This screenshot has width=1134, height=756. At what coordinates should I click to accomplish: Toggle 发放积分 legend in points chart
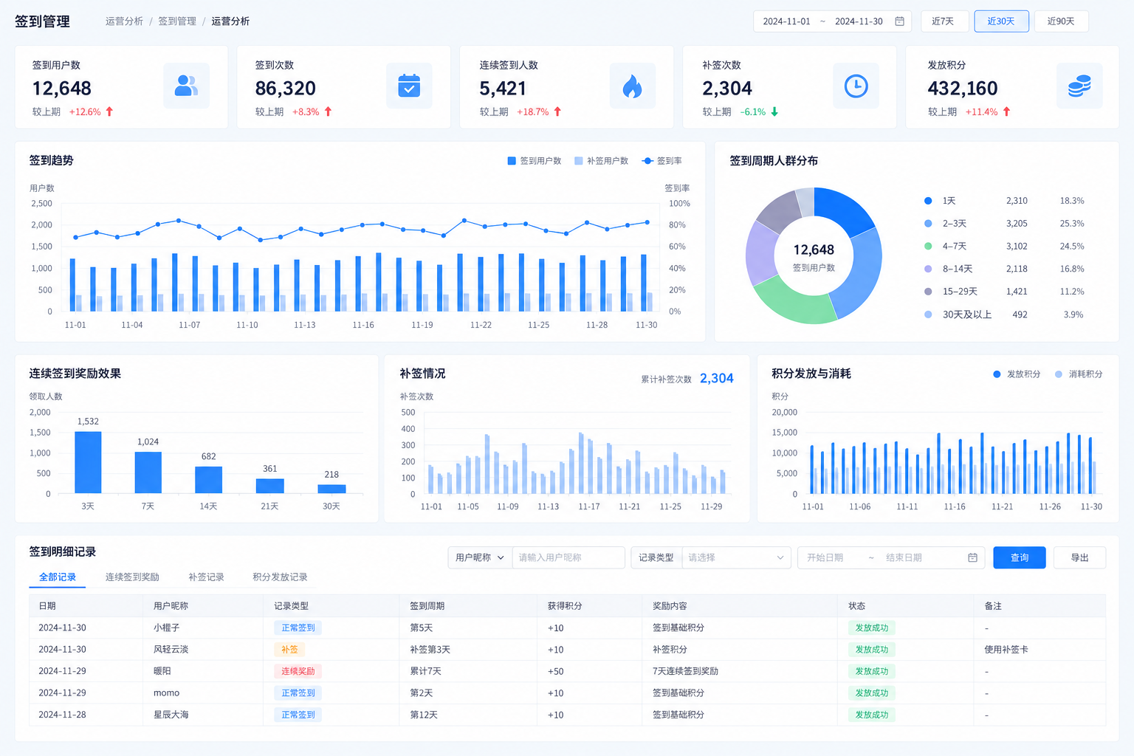tap(1017, 374)
